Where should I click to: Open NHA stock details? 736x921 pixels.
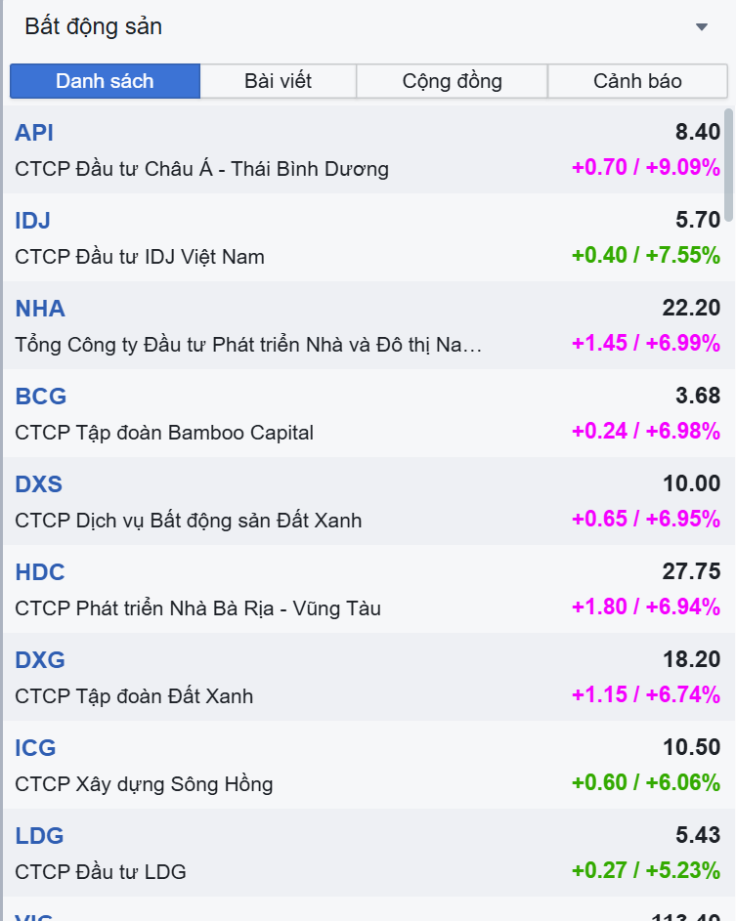tap(40, 309)
